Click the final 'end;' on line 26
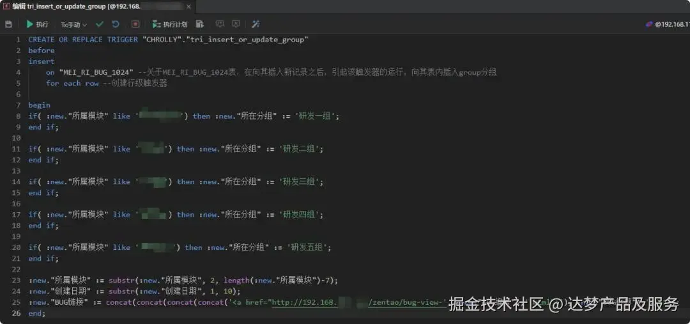This screenshot has height=324, width=690. (x=37, y=313)
